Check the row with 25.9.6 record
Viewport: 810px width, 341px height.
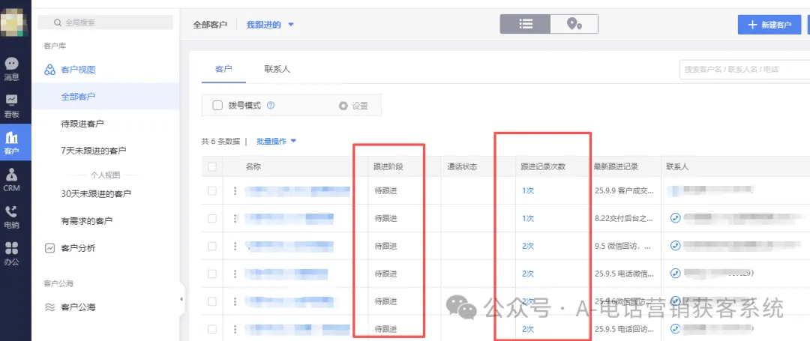click(x=211, y=301)
